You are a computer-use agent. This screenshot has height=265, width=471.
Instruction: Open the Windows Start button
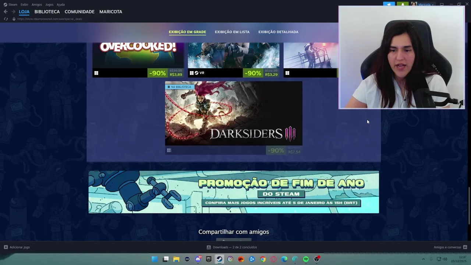155,259
